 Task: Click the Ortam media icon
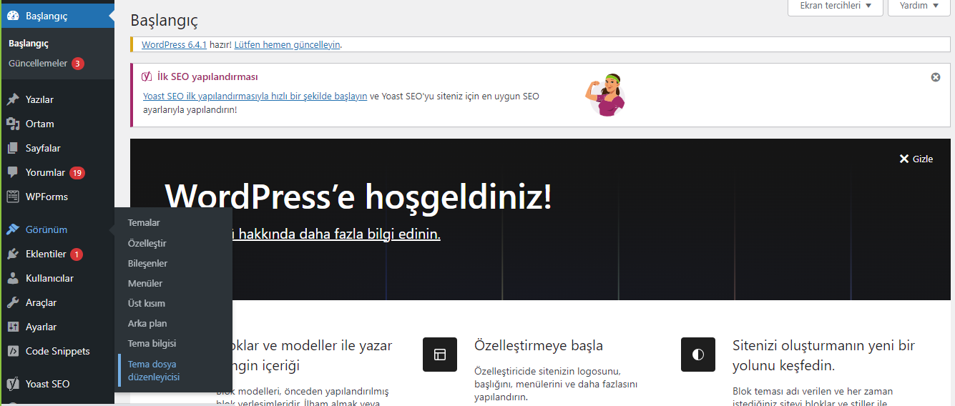click(x=13, y=124)
